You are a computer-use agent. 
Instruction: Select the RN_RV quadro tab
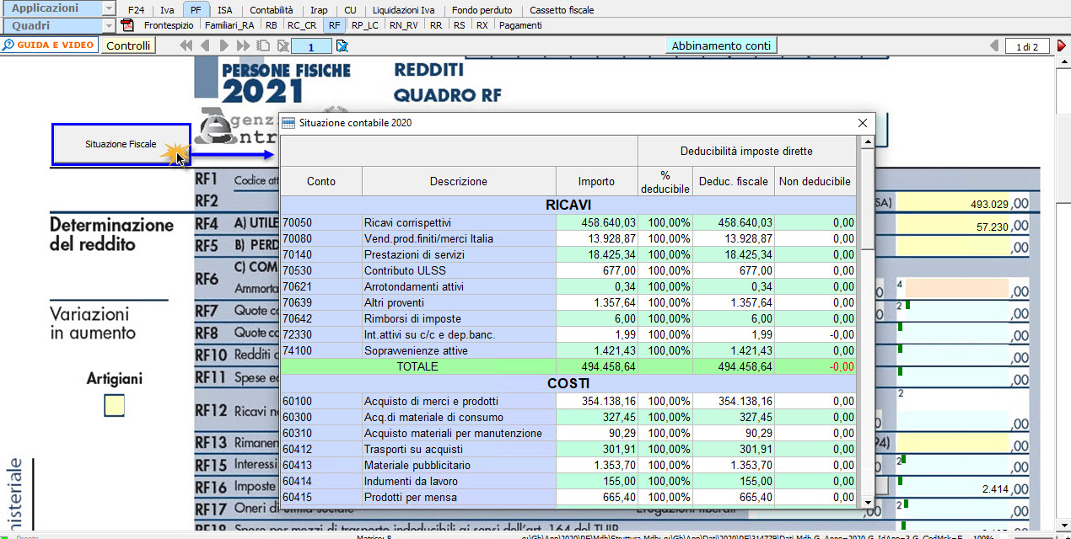pyautogui.click(x=403, y=25)
